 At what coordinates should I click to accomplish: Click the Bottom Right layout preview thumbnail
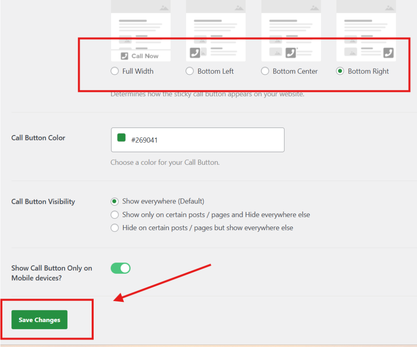366,31
